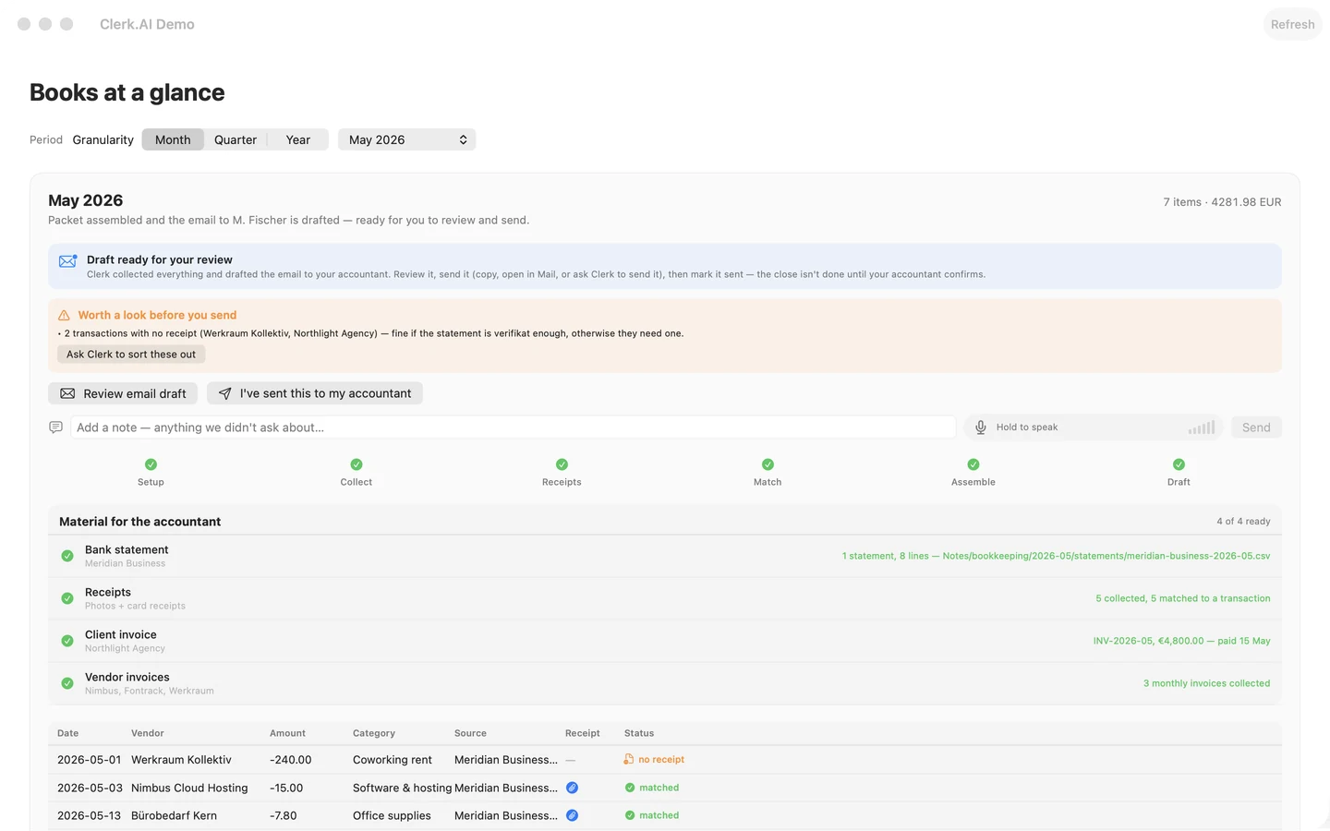Open Review email draft

click(123, 393)
